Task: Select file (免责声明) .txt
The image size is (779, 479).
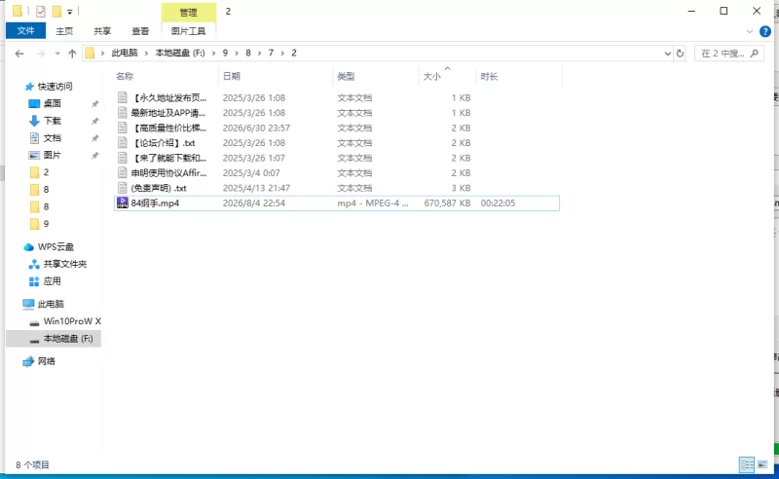Action: [159, 188]
